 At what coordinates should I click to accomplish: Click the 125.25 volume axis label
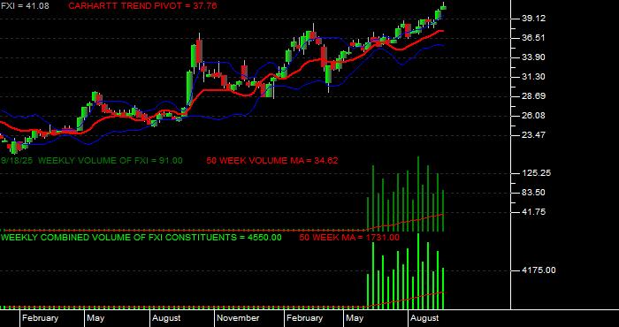pos(536,173)
